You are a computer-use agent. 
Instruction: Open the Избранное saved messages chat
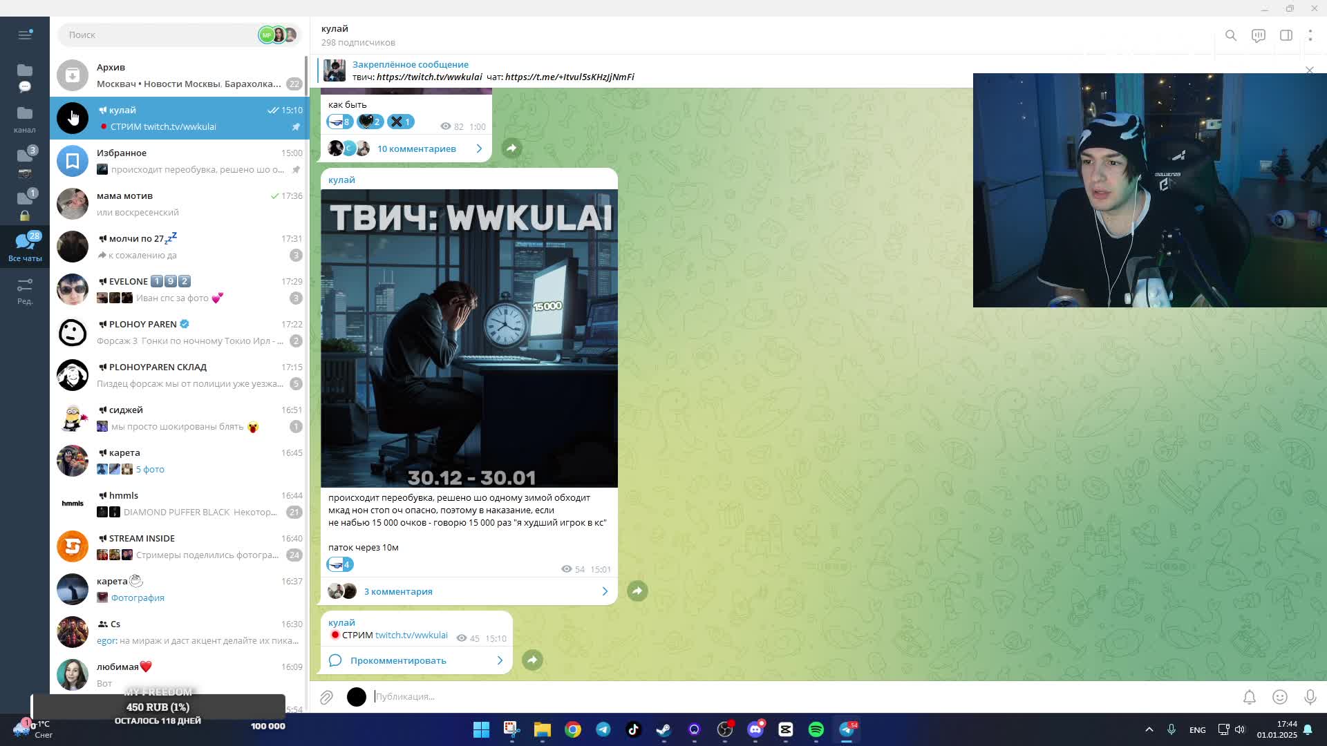[x=180, y=161]
